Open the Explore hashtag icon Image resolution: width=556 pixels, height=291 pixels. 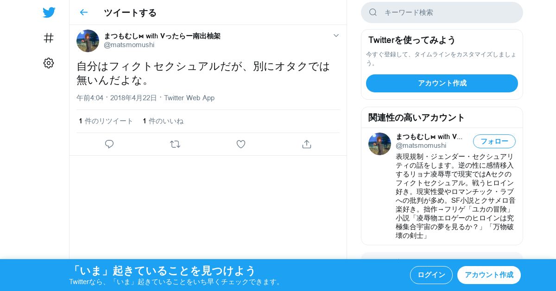(49, 38)
